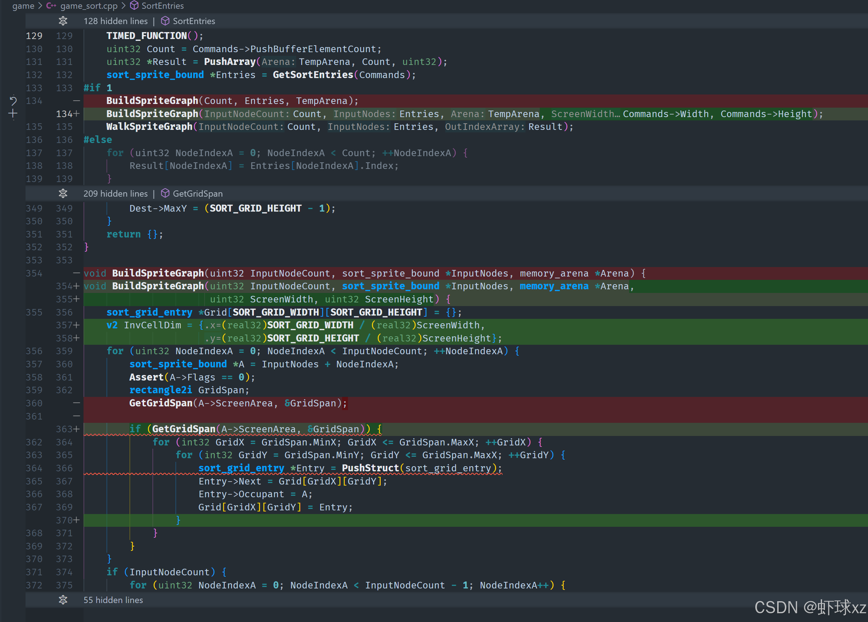868x622 pixels.
Task: Click the unfold icon beside 55 hidden lines
Action: (x=63, y=600)
